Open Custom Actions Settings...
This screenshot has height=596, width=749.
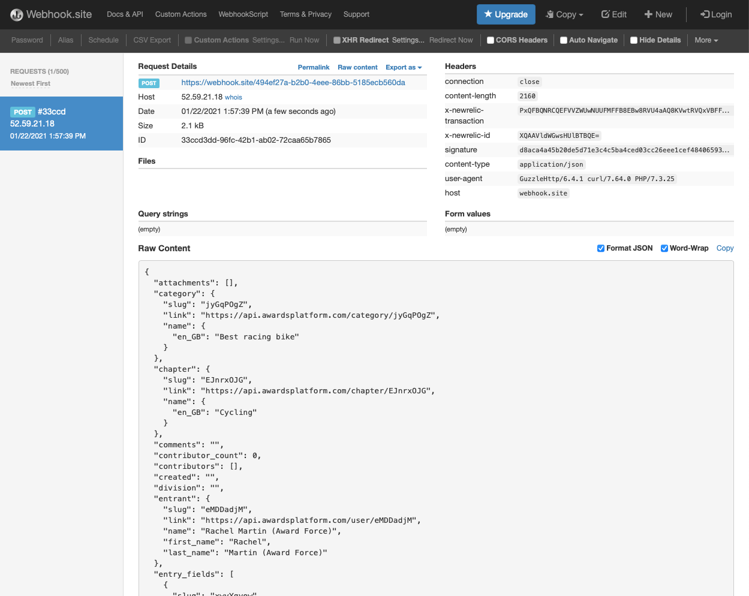pos(268,40)
